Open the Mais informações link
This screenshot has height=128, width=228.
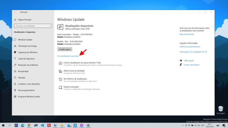click(187, 34)
